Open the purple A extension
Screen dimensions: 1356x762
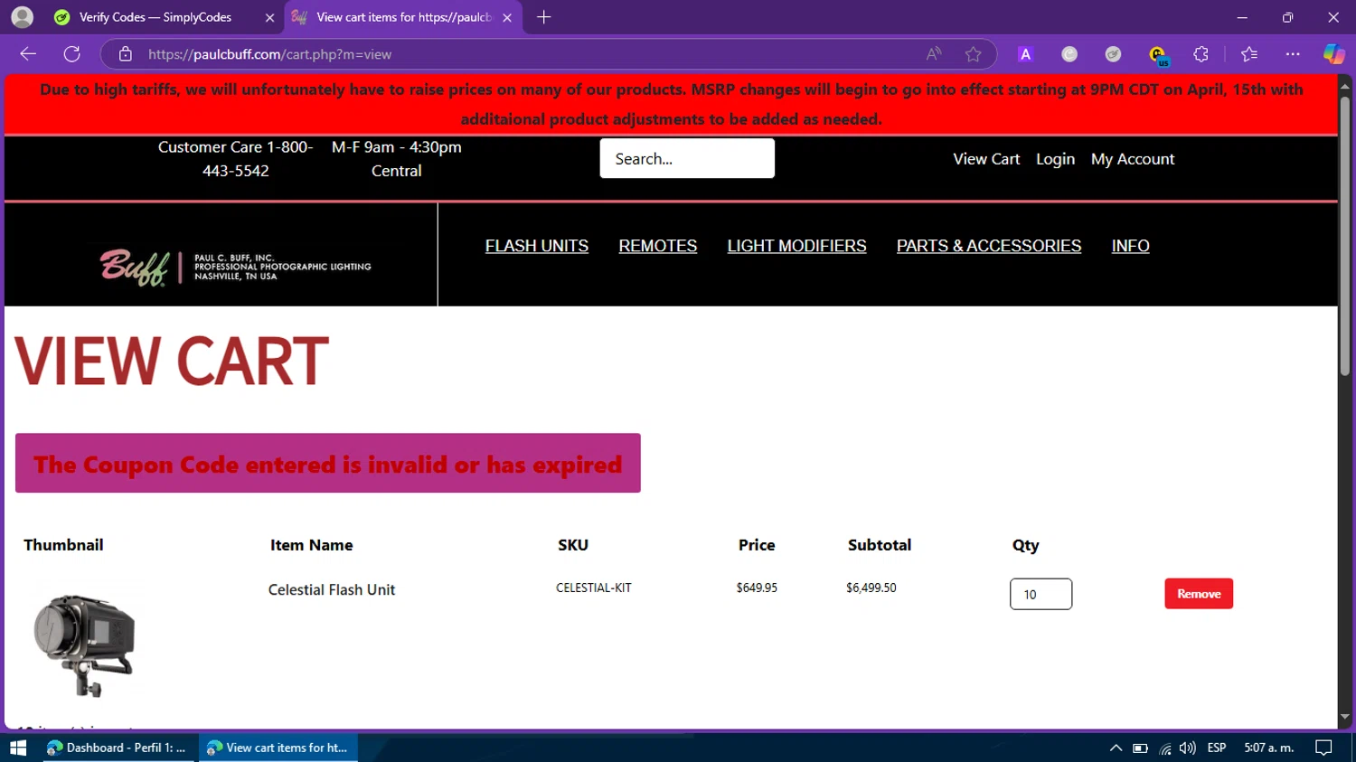click(1025, 54)
